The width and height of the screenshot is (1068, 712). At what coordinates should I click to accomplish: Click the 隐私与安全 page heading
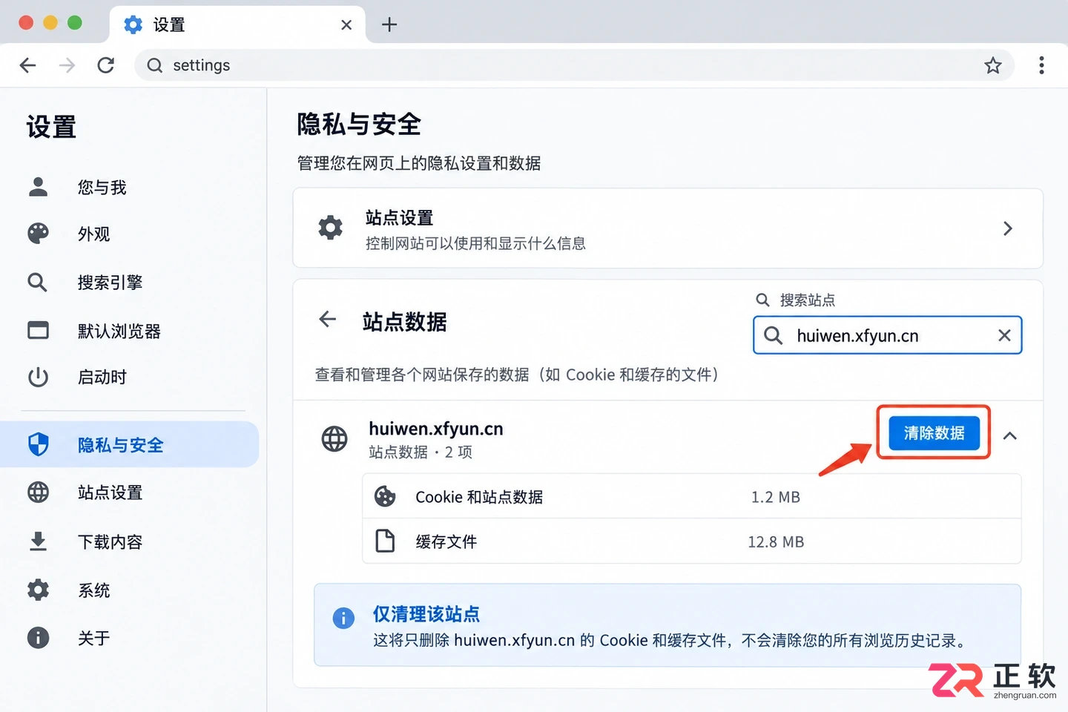[359, 124]
